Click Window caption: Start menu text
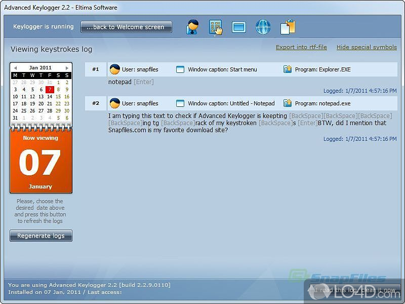Screen dimensions: 405x304 point(222,69)
